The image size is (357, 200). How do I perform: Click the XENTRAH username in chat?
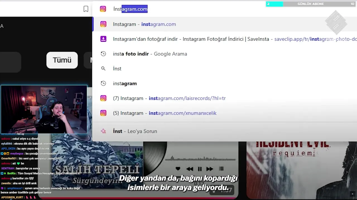[7, 168]
